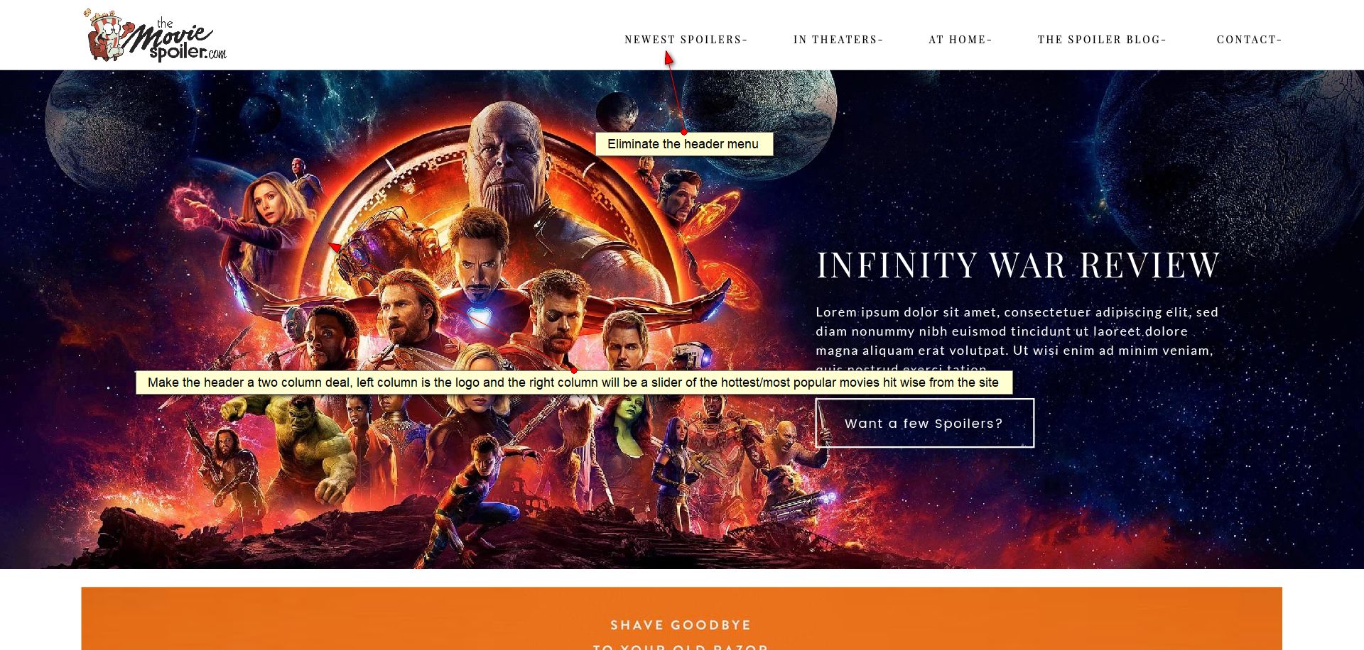This screenshot has height=650, width=1364.
Task: Select the two column header annotation note
Action: tap(573, 382)
